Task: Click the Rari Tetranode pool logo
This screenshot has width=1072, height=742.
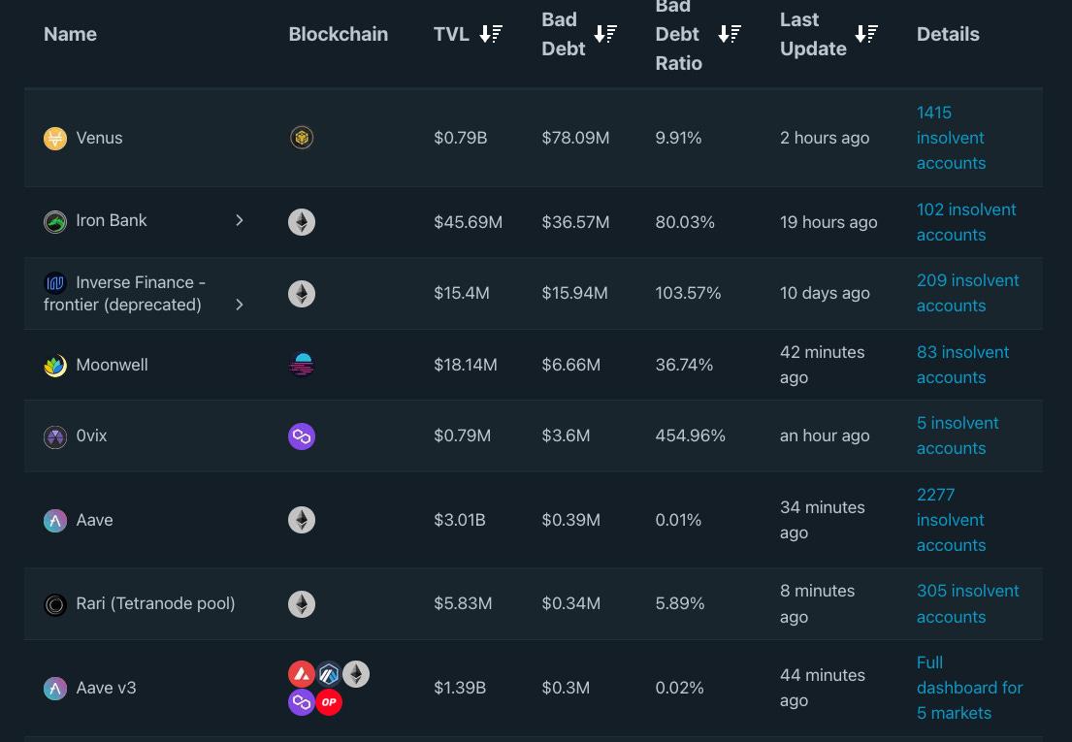Action: (x=55, y=604)
